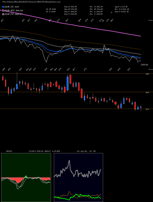The image size is (153, 202).
Task: Click the MACD (12,26,9) values text
Action: [x=43, y=151]
